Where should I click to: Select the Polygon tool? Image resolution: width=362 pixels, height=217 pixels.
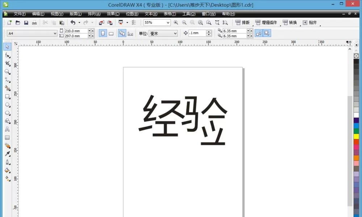7,113
